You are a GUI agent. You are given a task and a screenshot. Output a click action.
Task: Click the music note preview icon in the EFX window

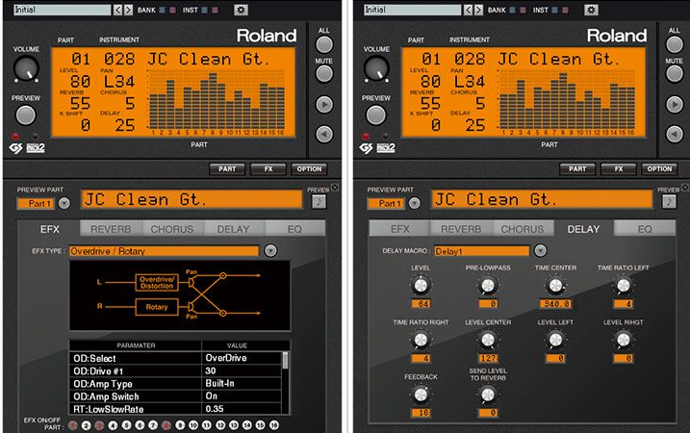tap(319, 201)
